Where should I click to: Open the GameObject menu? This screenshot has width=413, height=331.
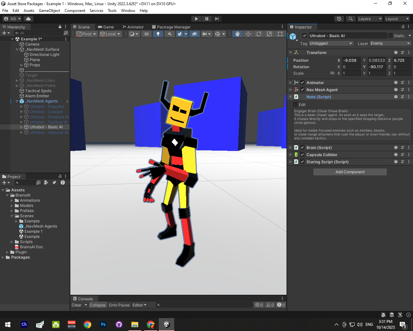coord(49,11)
